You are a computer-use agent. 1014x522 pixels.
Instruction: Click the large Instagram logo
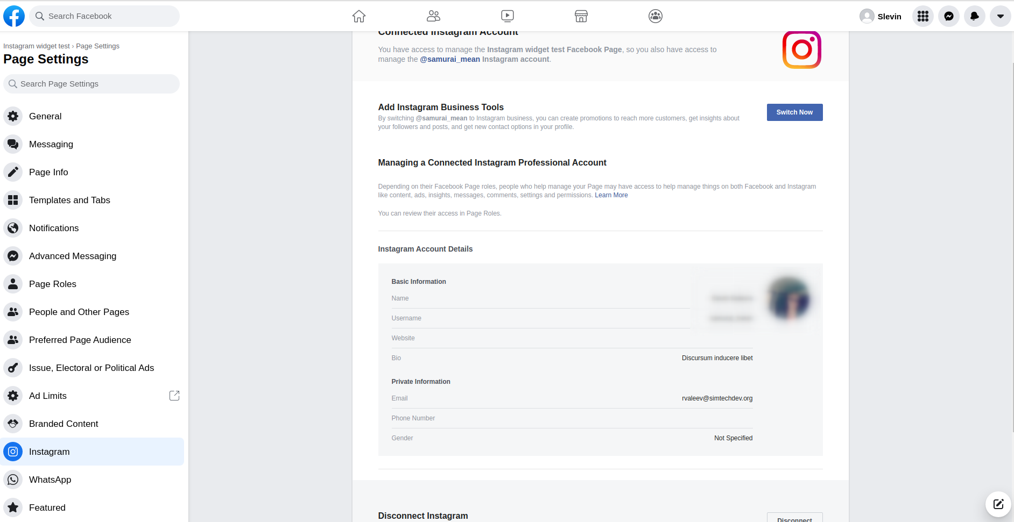801,49
